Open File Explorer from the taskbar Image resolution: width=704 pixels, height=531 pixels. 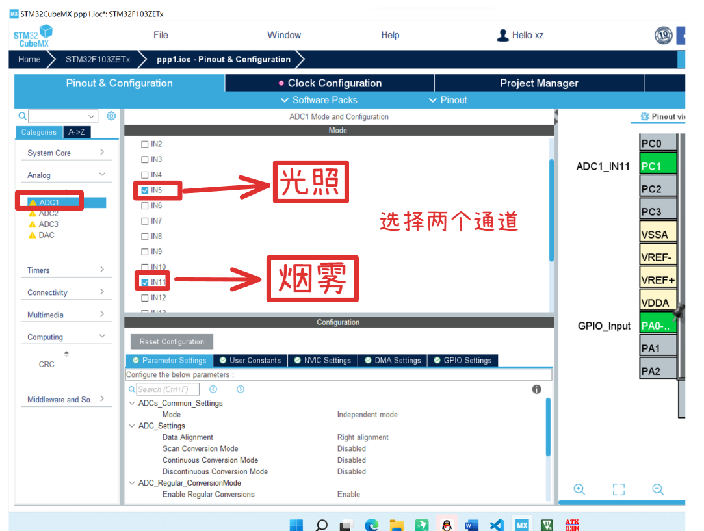tap(397, 525)
